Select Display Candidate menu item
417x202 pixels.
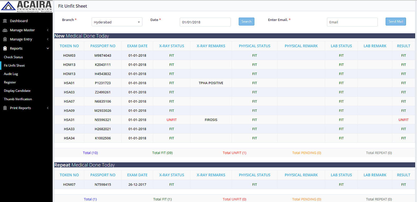pos(17,91)
